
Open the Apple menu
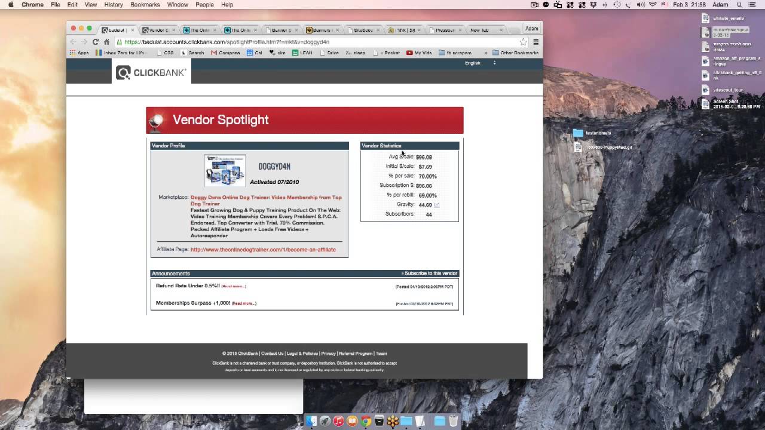pos(11,4)
